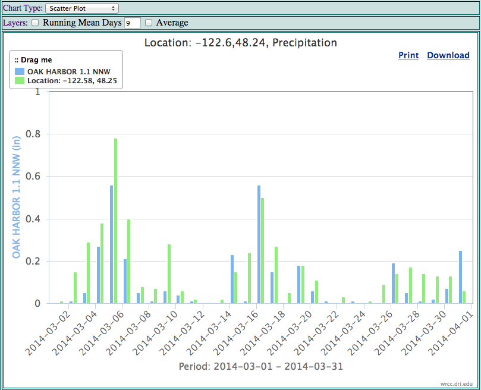The height and width of the screenshot is (390, 481).
Task: Click the Drag me legend handle
Action: [x=33, y=60]
